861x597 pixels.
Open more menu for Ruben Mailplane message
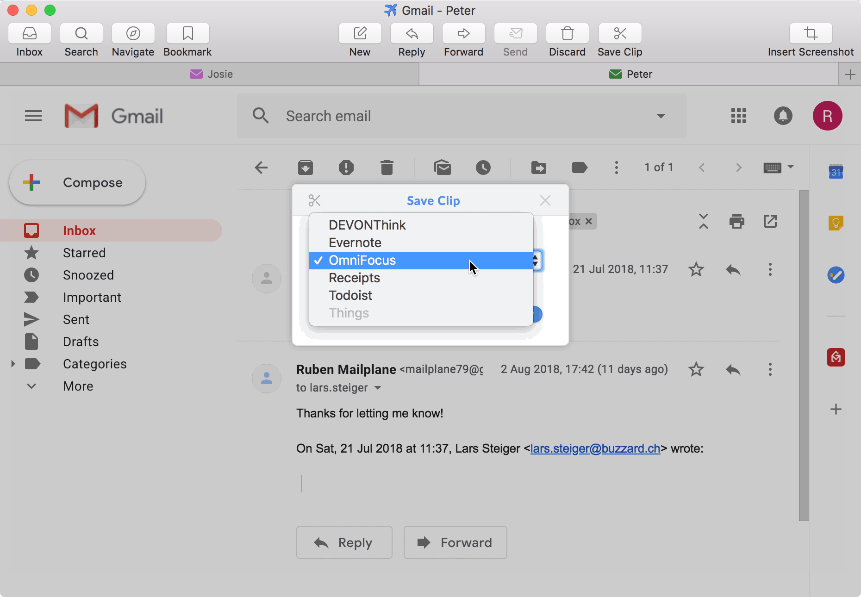coord(770,369)
